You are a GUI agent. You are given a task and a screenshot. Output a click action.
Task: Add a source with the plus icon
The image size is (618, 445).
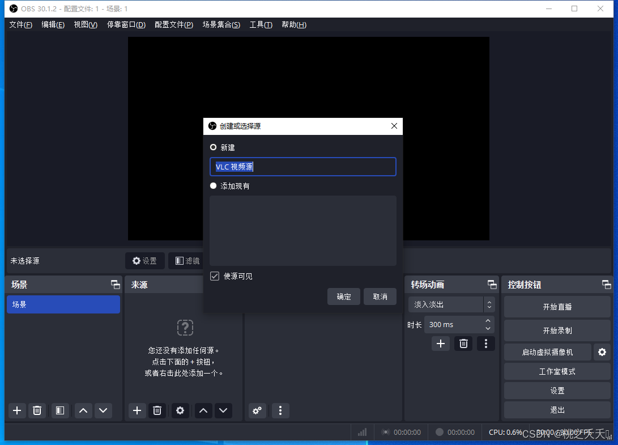click(137, 410)
